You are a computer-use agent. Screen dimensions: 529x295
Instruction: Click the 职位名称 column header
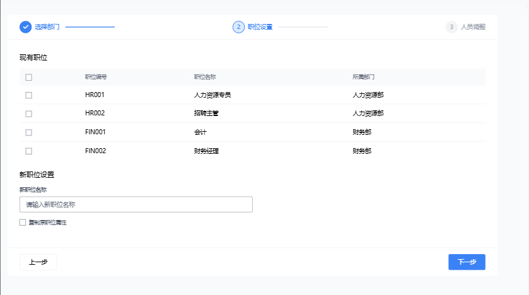[x=205, y=78]
